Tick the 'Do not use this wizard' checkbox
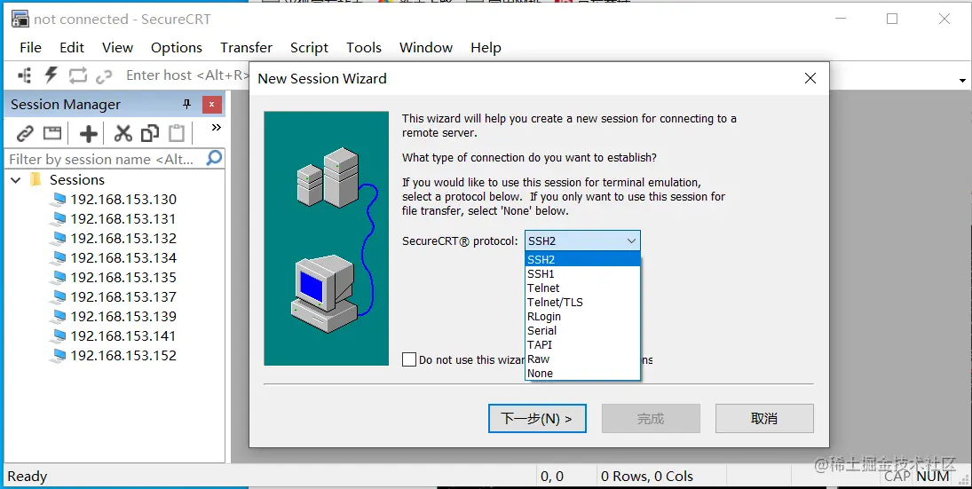972x489 pixels. [x=409, y=359]
